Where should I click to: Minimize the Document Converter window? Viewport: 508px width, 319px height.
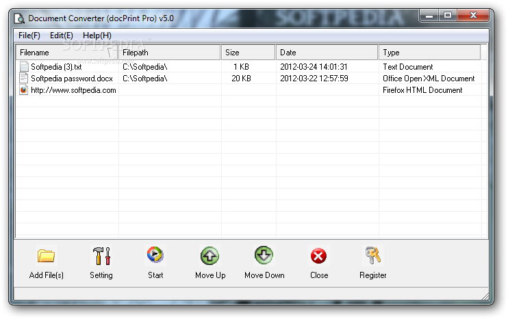coord(429,15)
